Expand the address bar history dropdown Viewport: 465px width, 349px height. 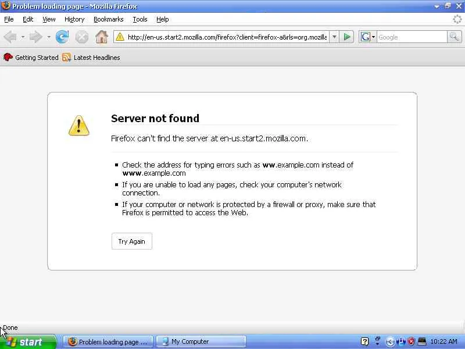click(x=334, y=37)
